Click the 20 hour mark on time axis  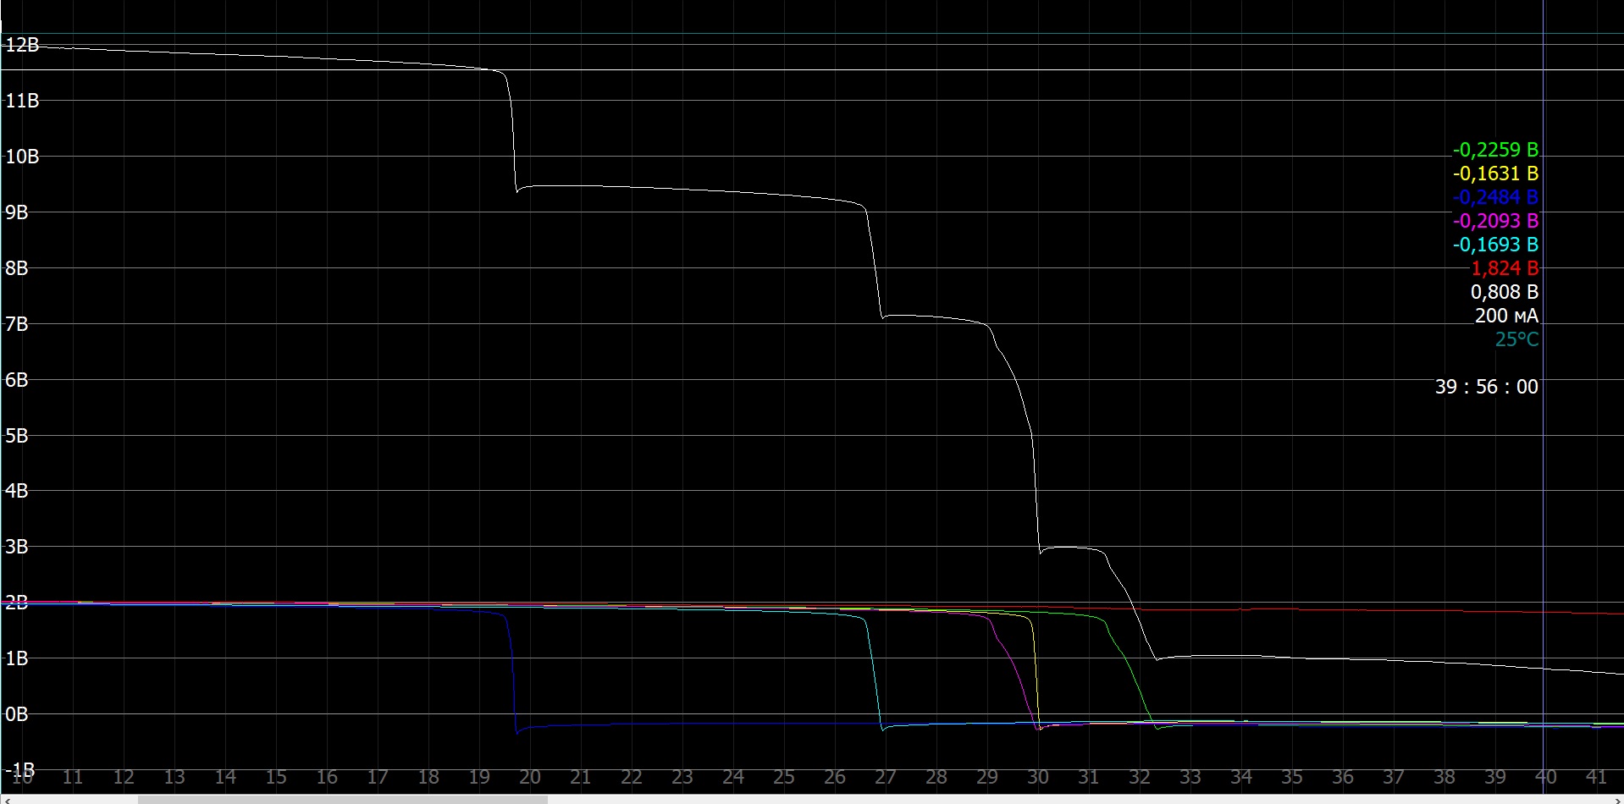coord(530,777)
